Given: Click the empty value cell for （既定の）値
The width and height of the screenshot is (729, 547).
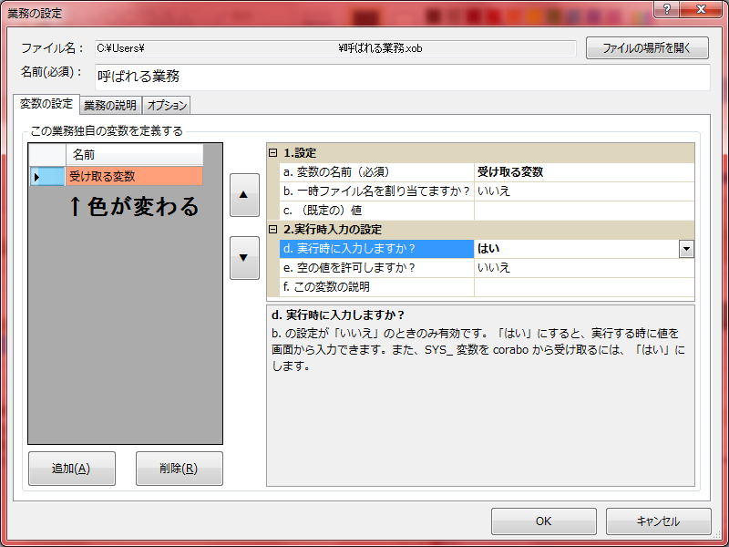Looking at the screenshot, I should 584,211.
